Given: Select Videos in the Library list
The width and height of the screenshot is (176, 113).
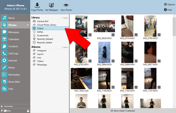Looking at the screenshot, I should [50, 28].
